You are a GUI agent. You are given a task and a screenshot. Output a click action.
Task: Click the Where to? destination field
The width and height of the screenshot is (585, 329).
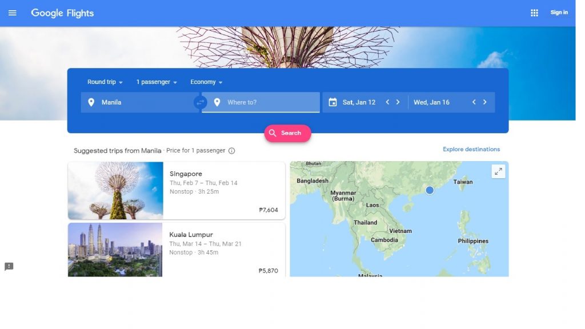click(261, 102)
